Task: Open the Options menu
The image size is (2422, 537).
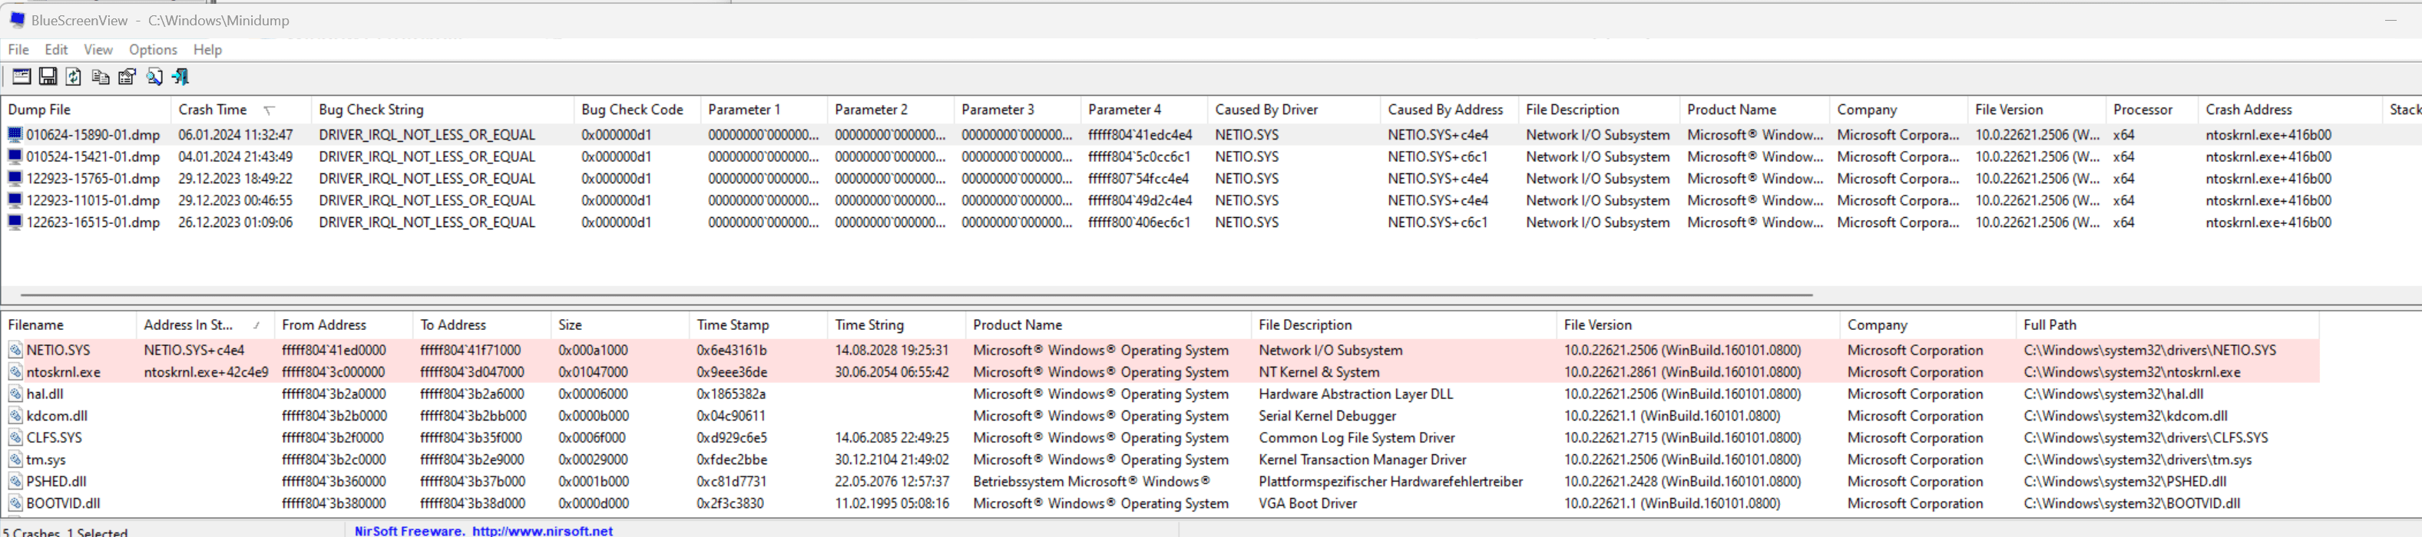Action: 152,50
